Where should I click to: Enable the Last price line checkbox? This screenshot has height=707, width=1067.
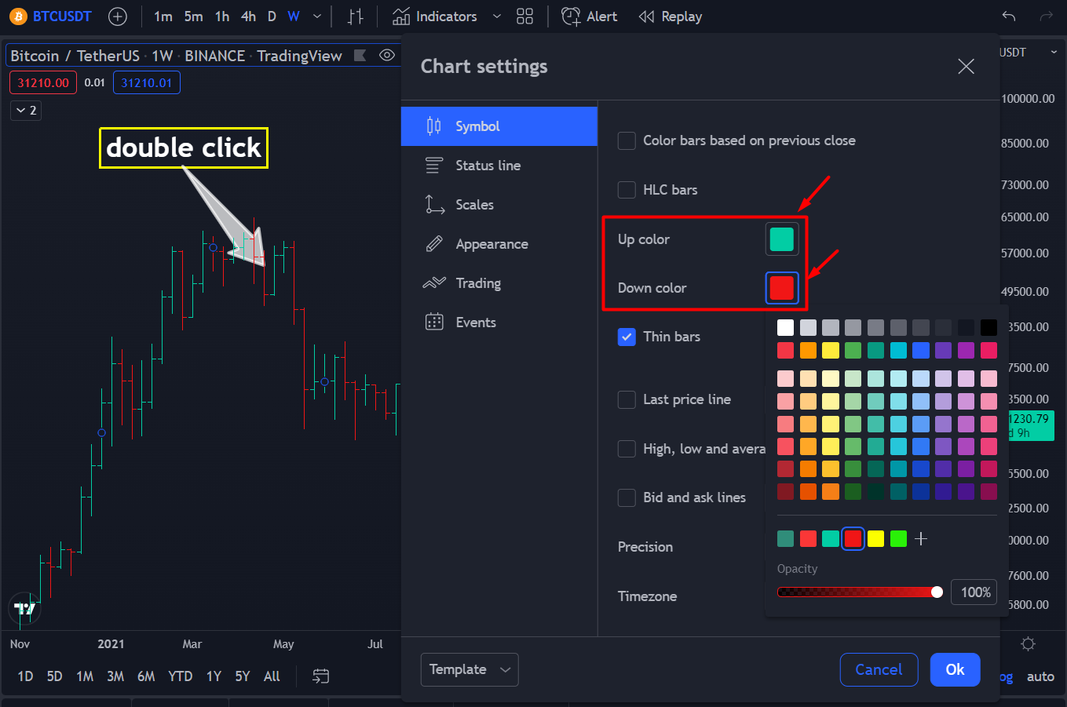point(627,400)
